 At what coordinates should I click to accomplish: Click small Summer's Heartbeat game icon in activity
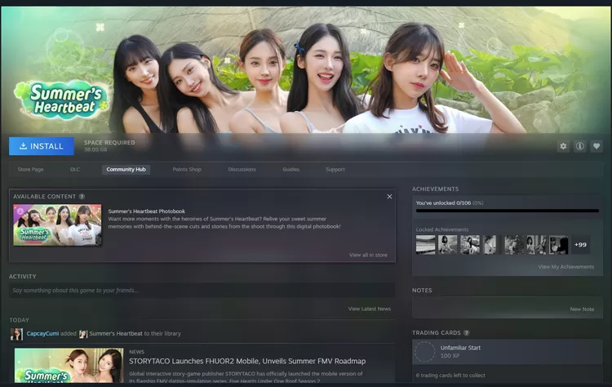(x=83, y=334)
